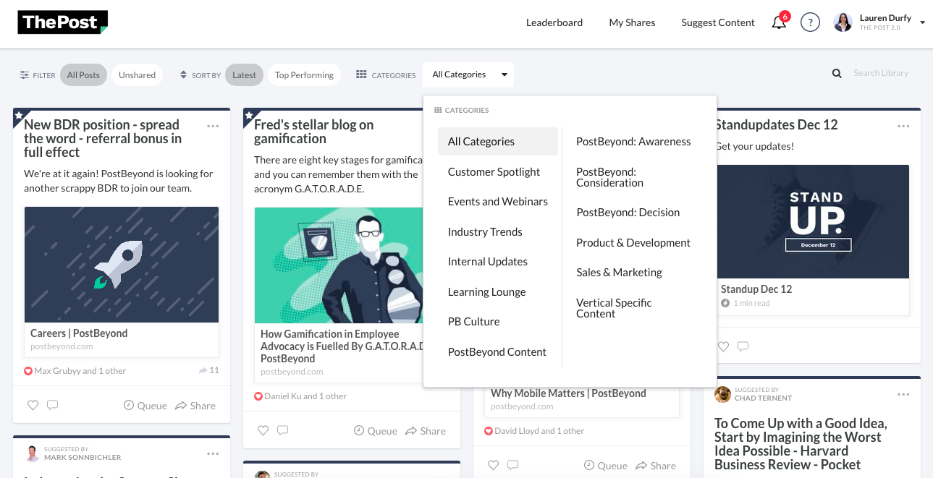This screenshot has height=478, width=933.
Task: Comment on the Standupdates Dec 12 post
Action: [x=743, y=347]
